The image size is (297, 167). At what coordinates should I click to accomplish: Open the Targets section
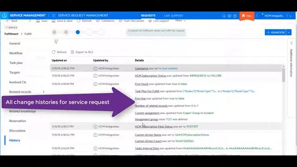[x=14, y=72]
